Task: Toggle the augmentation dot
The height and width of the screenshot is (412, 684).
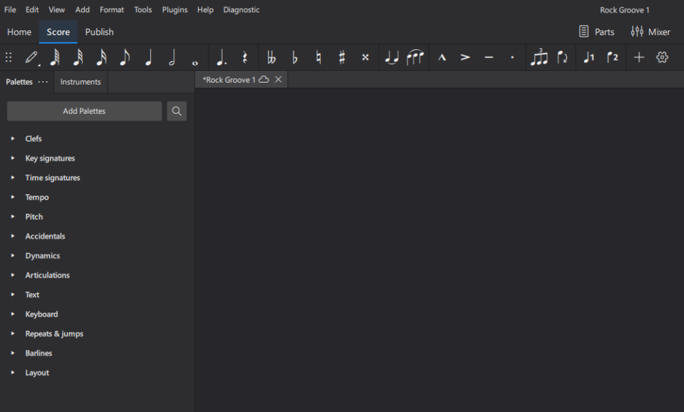Action: click(x=221, y=58)
